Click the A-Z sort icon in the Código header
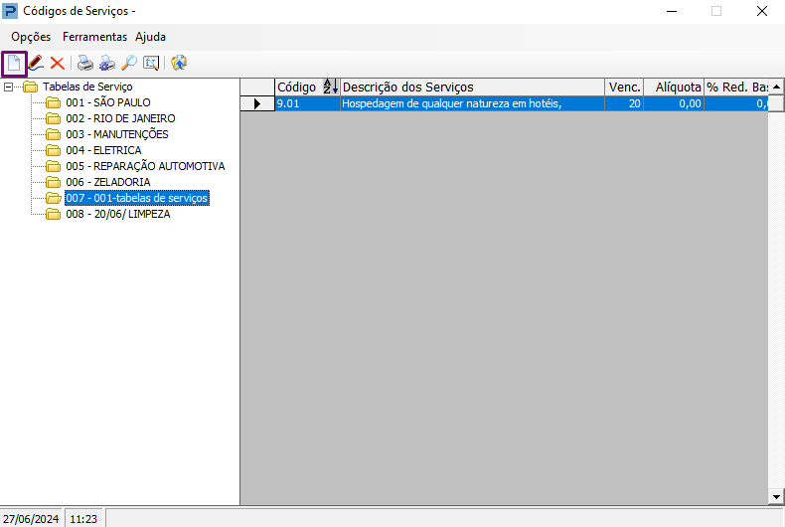Image resolution: width=785 pixels, height=527 pixels. point(331,87)
